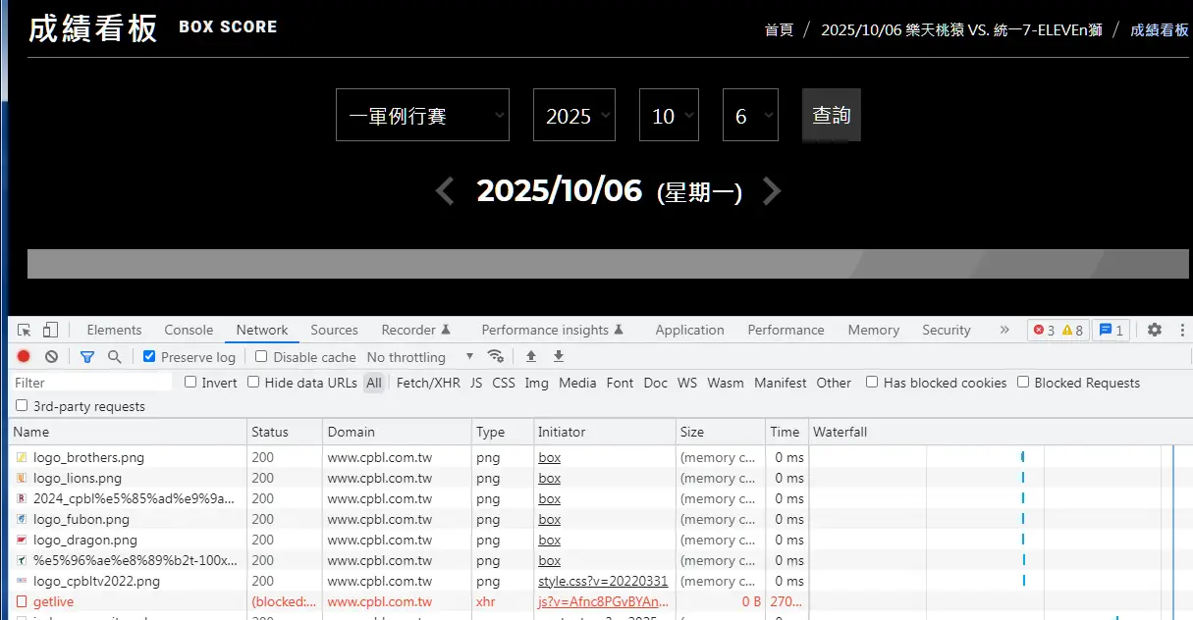Open the Application tab
The width and height of the screenshot is (1193, 620).
point(689,330)
